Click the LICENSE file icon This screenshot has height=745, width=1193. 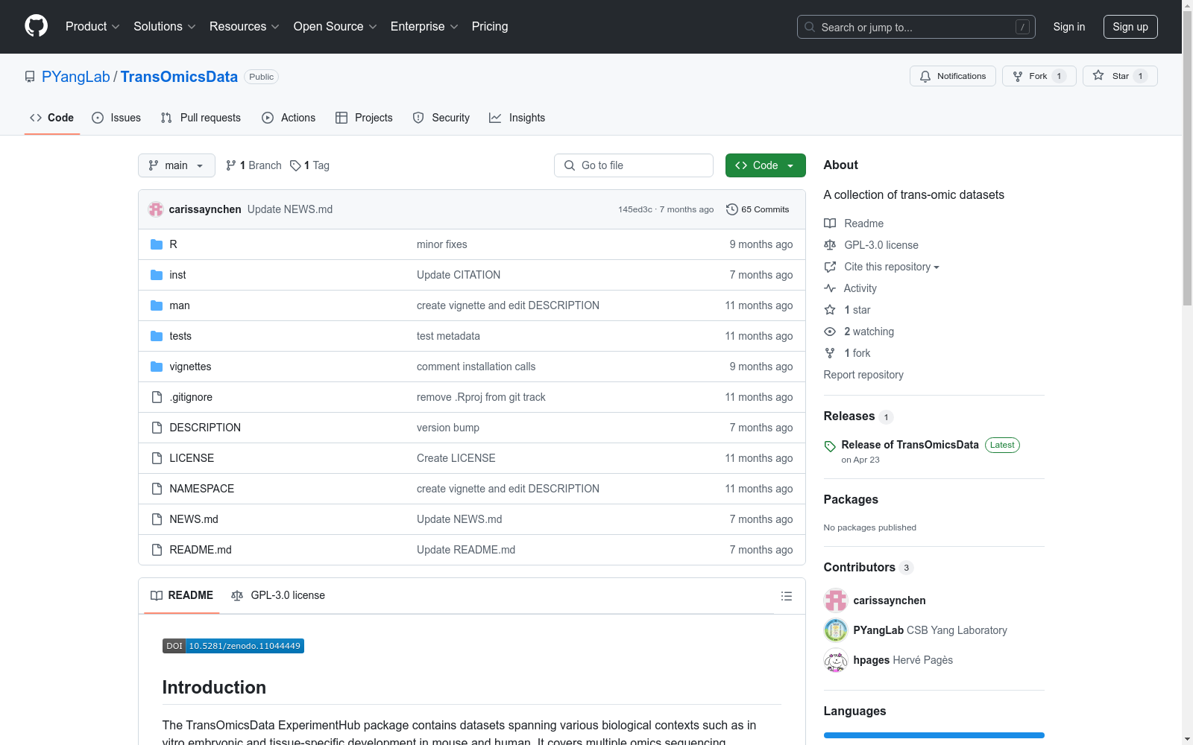coord(157,458)
